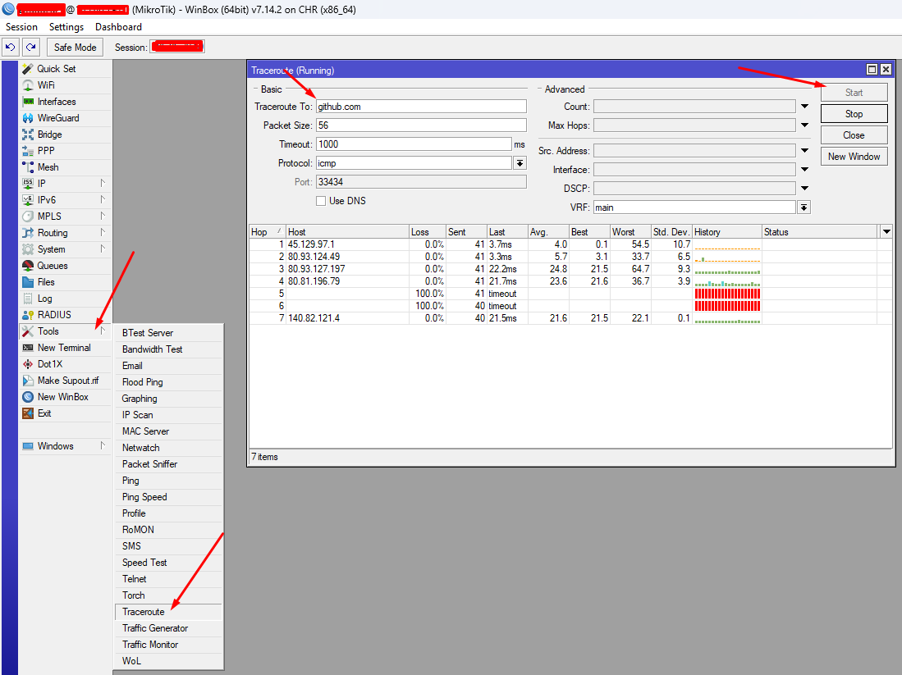Viewport: 902px width, 675px height.
Task: Open RADIUS icon in sidebar
Action: (x=28, y=315)
